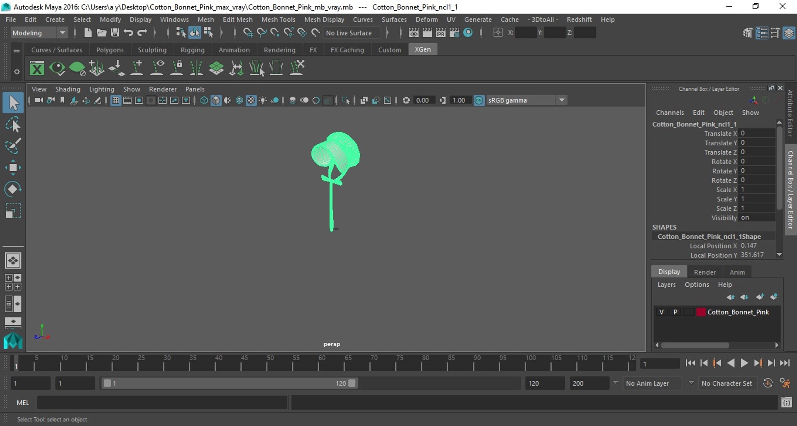This screenshot has height=426, width=797.
Task: Click the four view layout icon
Action: click(x=13, y=282)
